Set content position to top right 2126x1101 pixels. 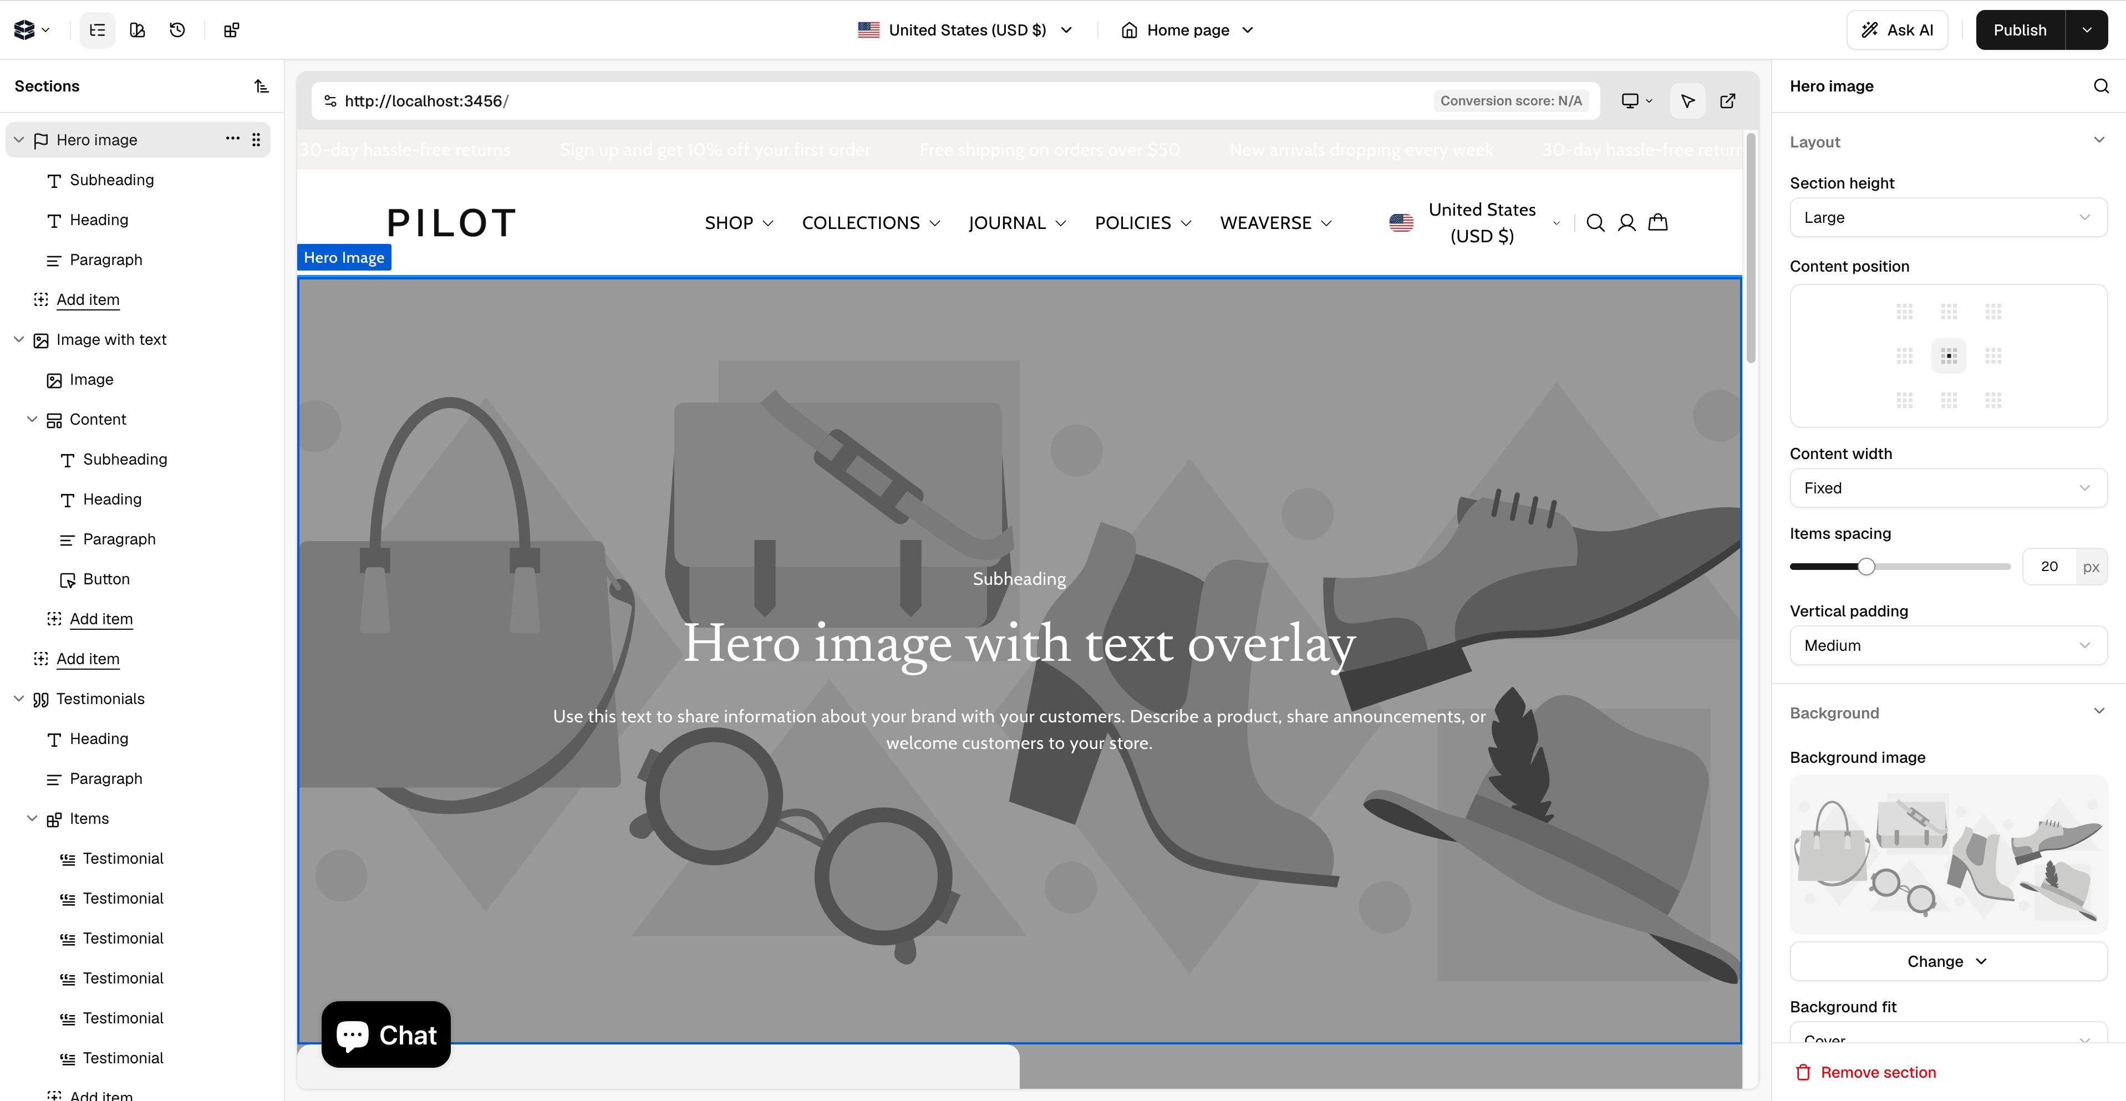click(1994, 312)
